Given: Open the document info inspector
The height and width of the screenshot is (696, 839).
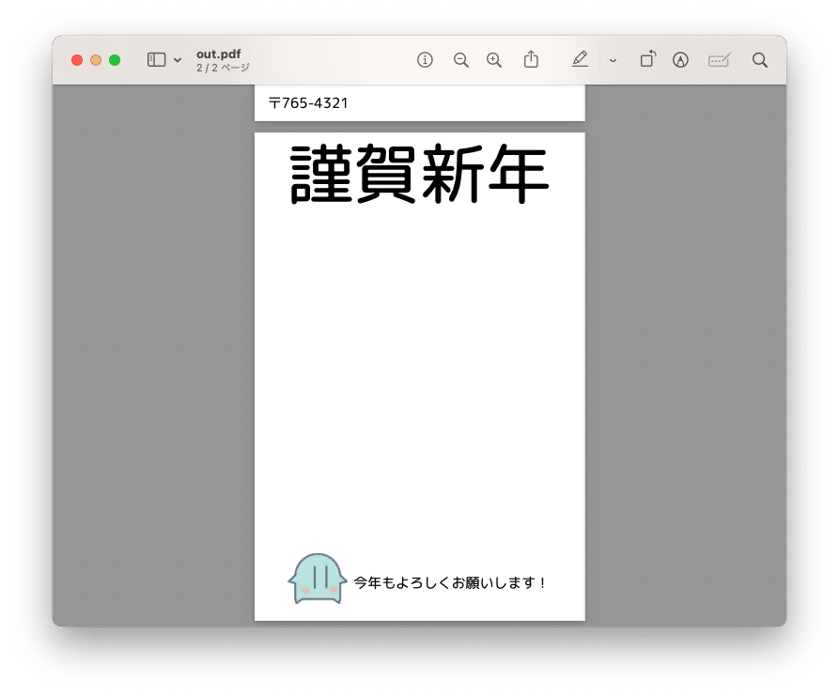Looking at the screenshot, I should point(425,60).
